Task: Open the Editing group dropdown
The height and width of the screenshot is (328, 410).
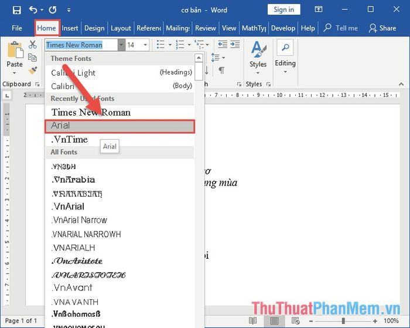Action: pyautogui.click(x=285, y=58)
